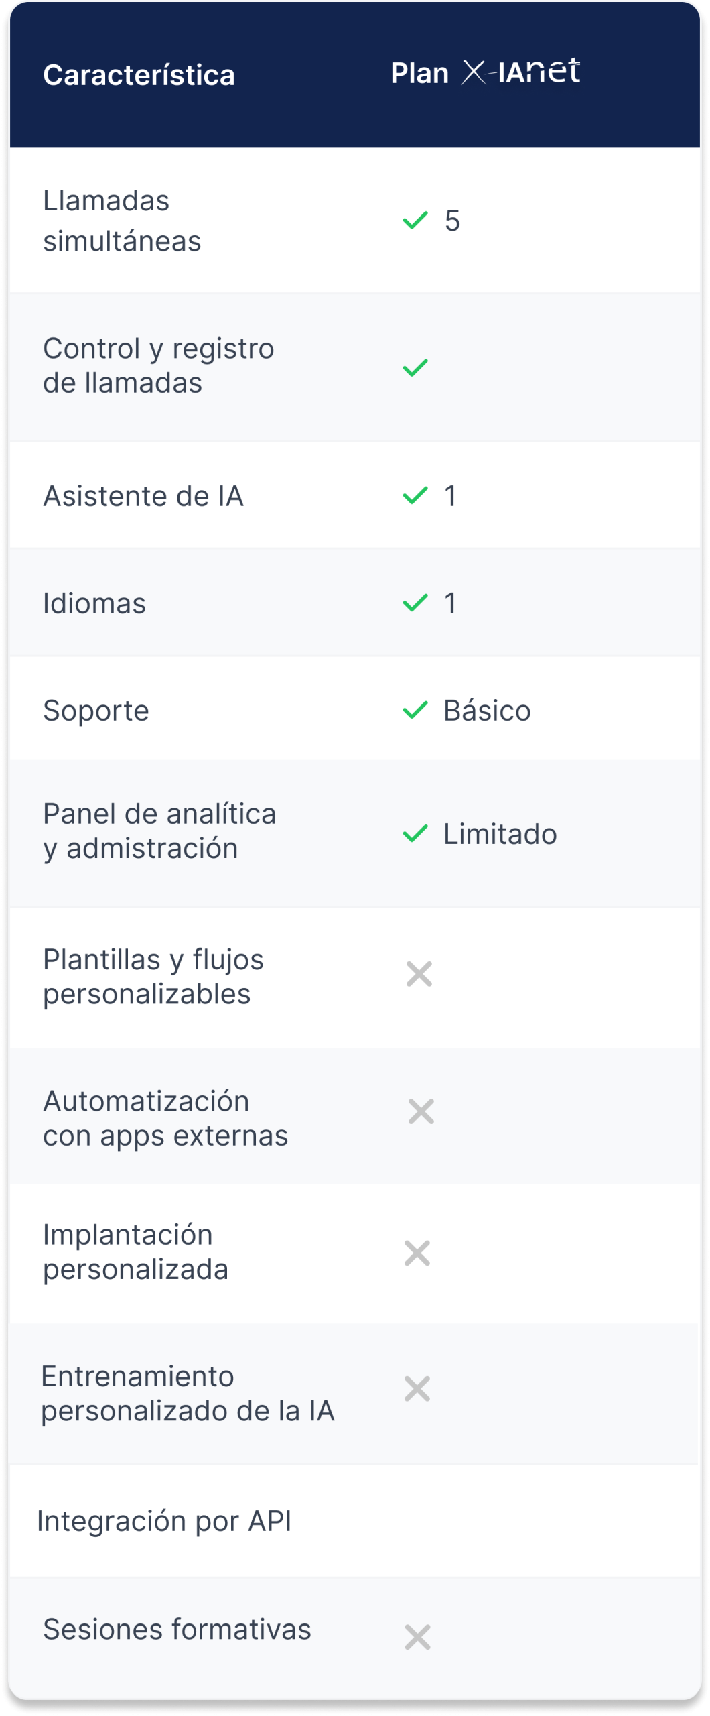Click the checkmark next to Control y registro
The height and width of the screenshot is (1716, 710).
[415, 367]
